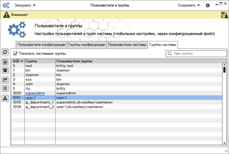
Task: Click the export arrow icon in sidebar
Action: pos(5,80)
